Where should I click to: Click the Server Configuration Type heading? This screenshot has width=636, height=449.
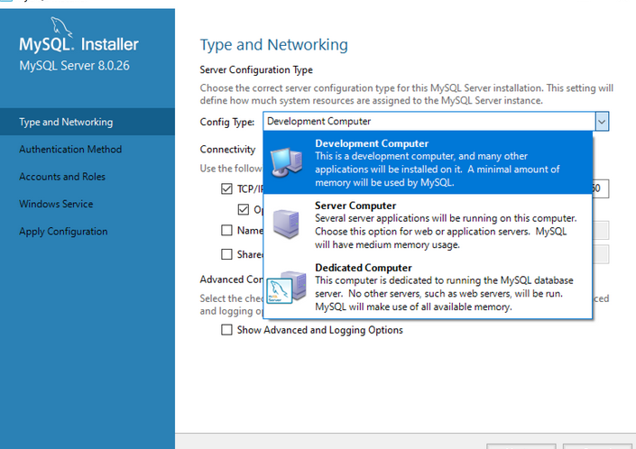(x=256, y=69)
